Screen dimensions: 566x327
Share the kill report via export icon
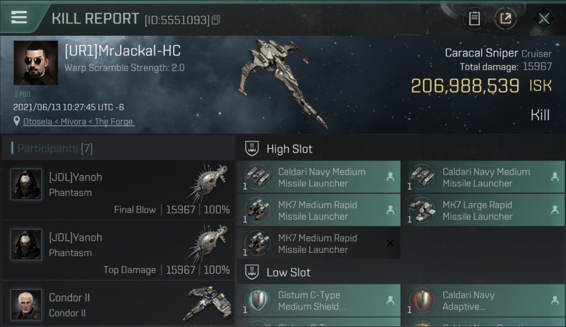(505, 19)
